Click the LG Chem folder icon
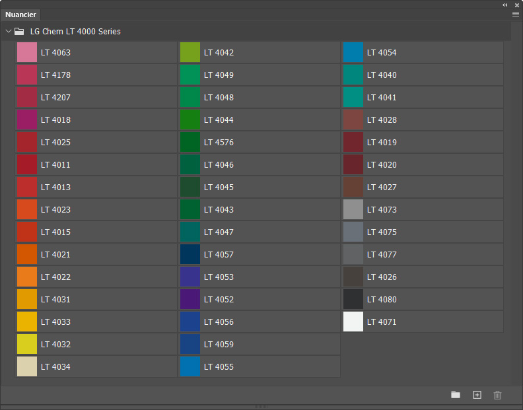The height and width of the screenshot is (410, 523). (19, 31)
